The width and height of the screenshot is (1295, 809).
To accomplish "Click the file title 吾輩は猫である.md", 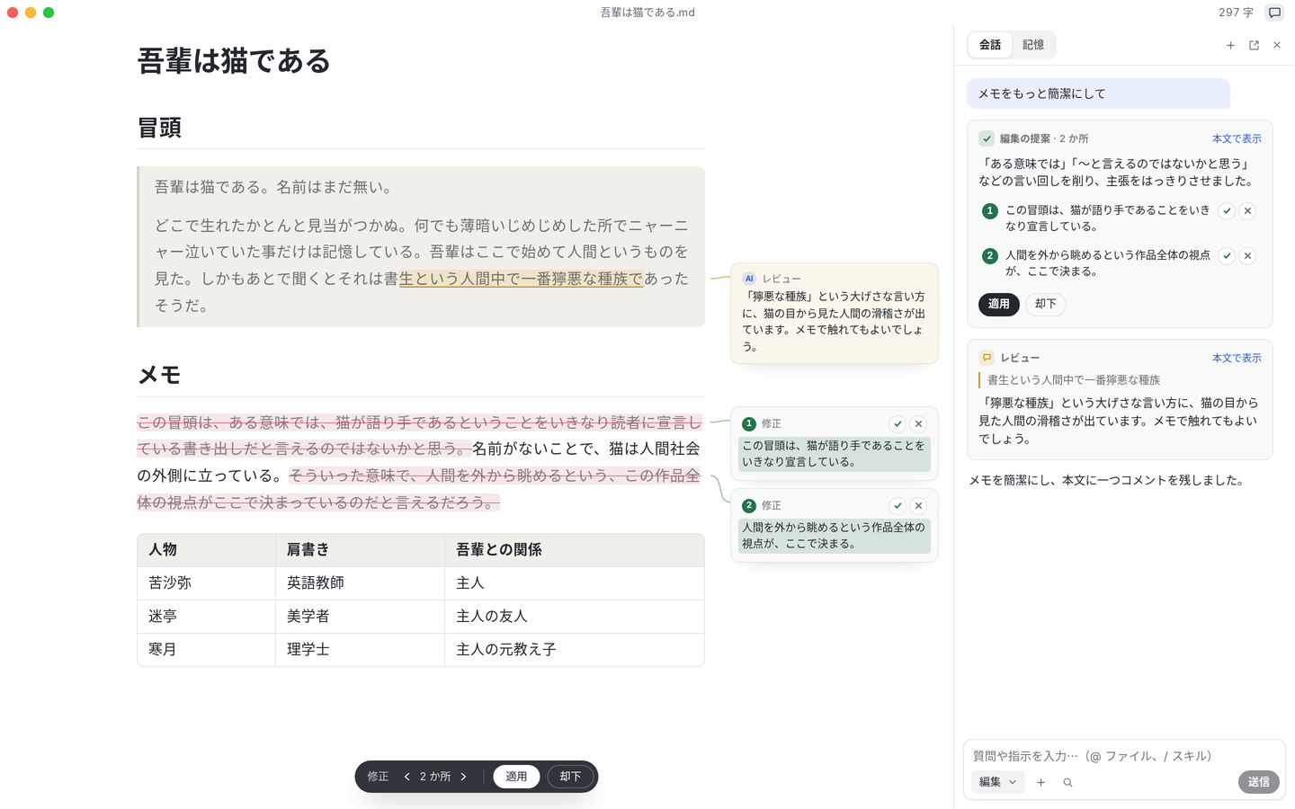I will point(647,13).
